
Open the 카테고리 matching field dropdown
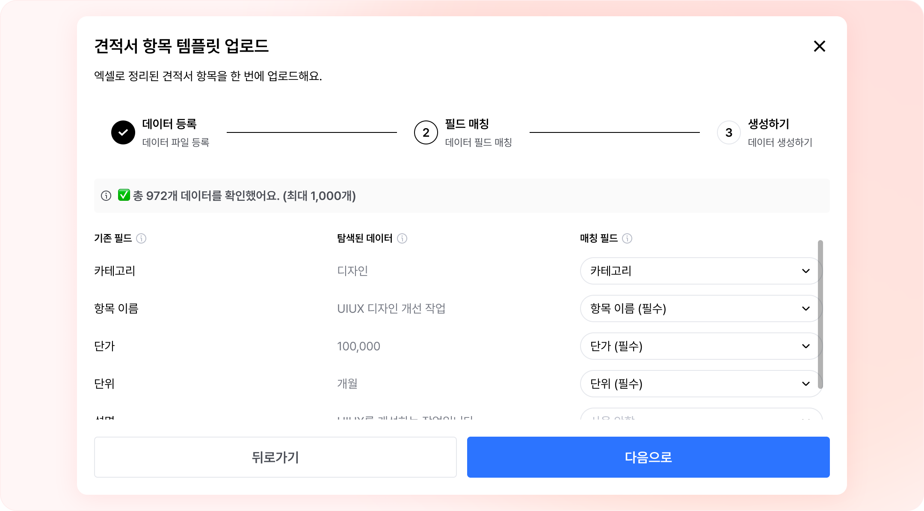point(693,271)
